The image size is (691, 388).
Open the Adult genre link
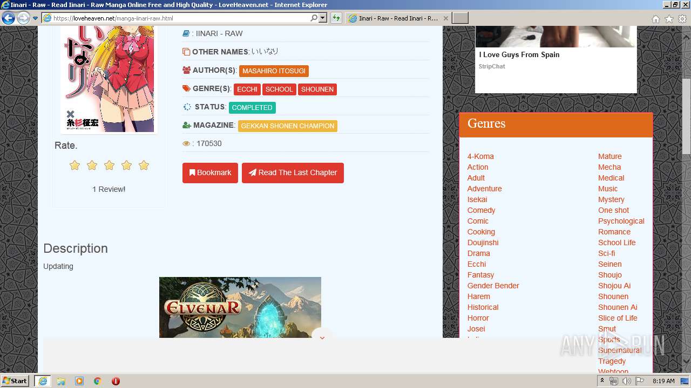[476, 178]
